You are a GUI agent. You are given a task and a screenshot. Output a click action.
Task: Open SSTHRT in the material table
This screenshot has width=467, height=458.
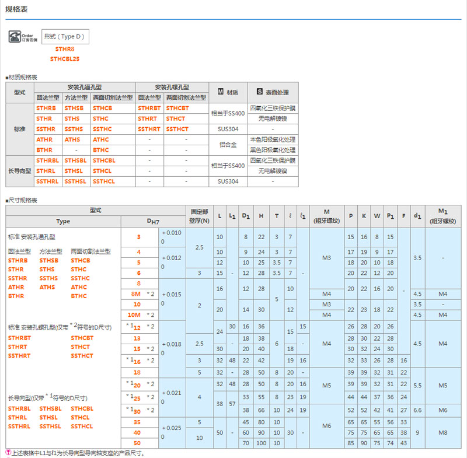[149, 129]
